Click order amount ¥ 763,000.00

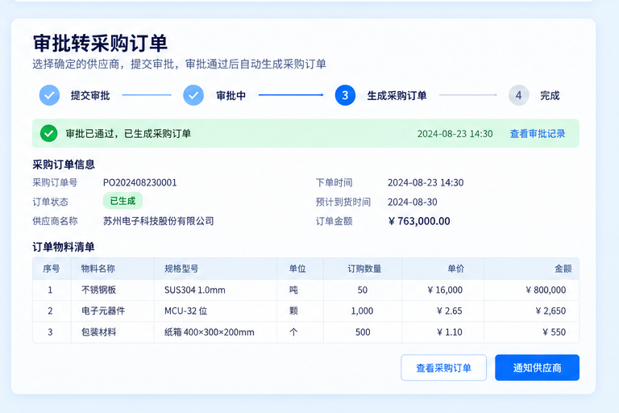[x=419, y=221]
